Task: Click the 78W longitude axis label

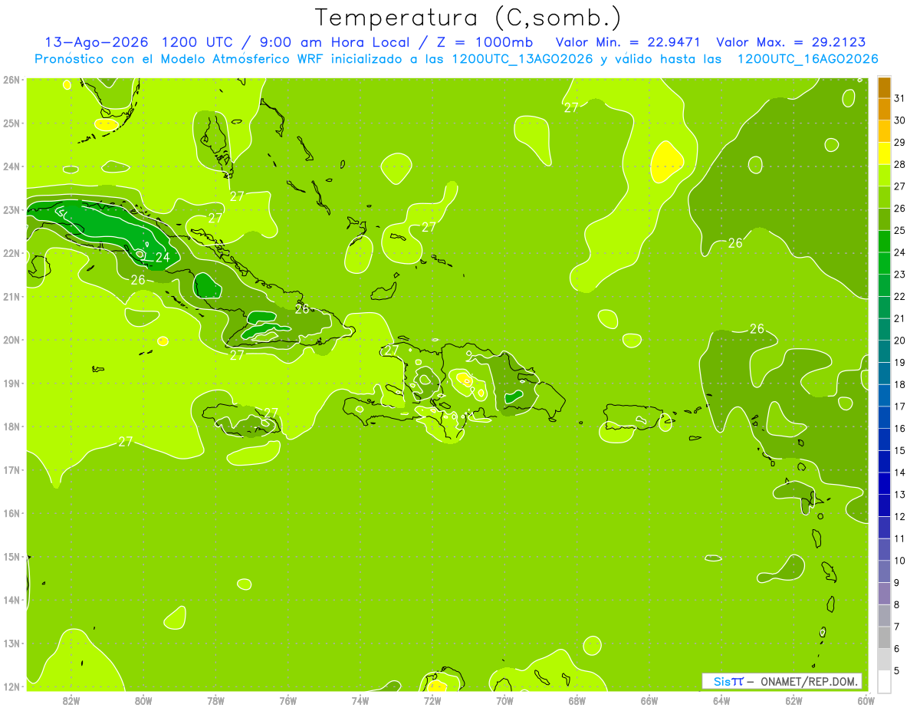Action: click(x=215, y=700)
